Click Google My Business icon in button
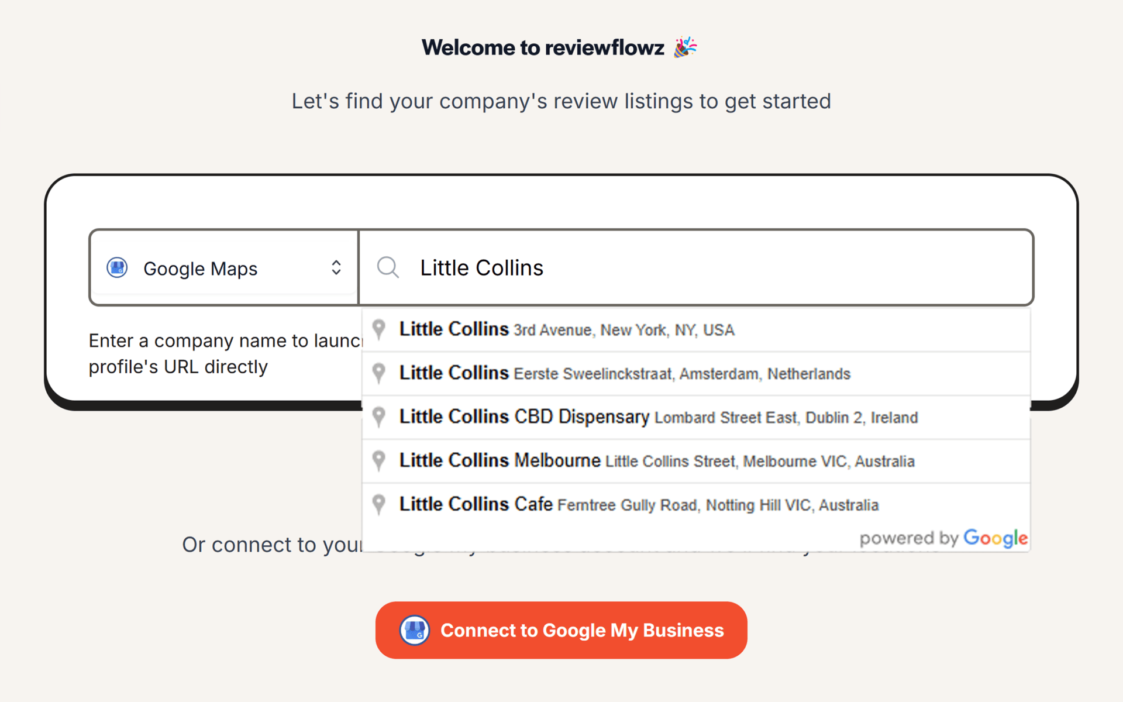 click(x=414, y=630)
